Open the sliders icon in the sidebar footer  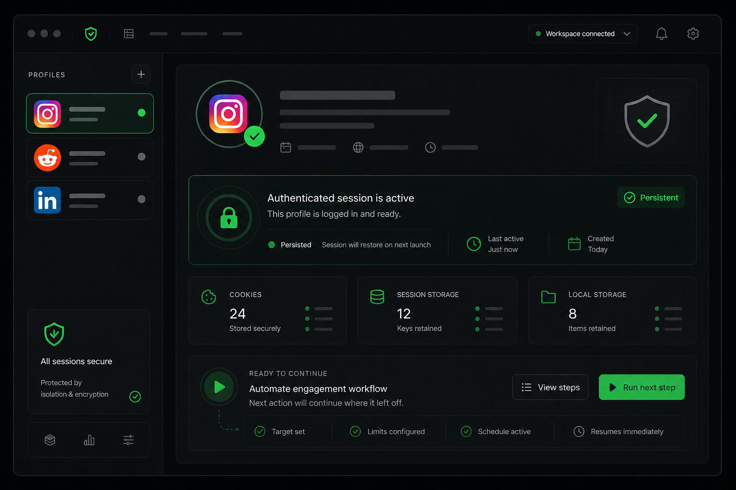pos(128,440)
